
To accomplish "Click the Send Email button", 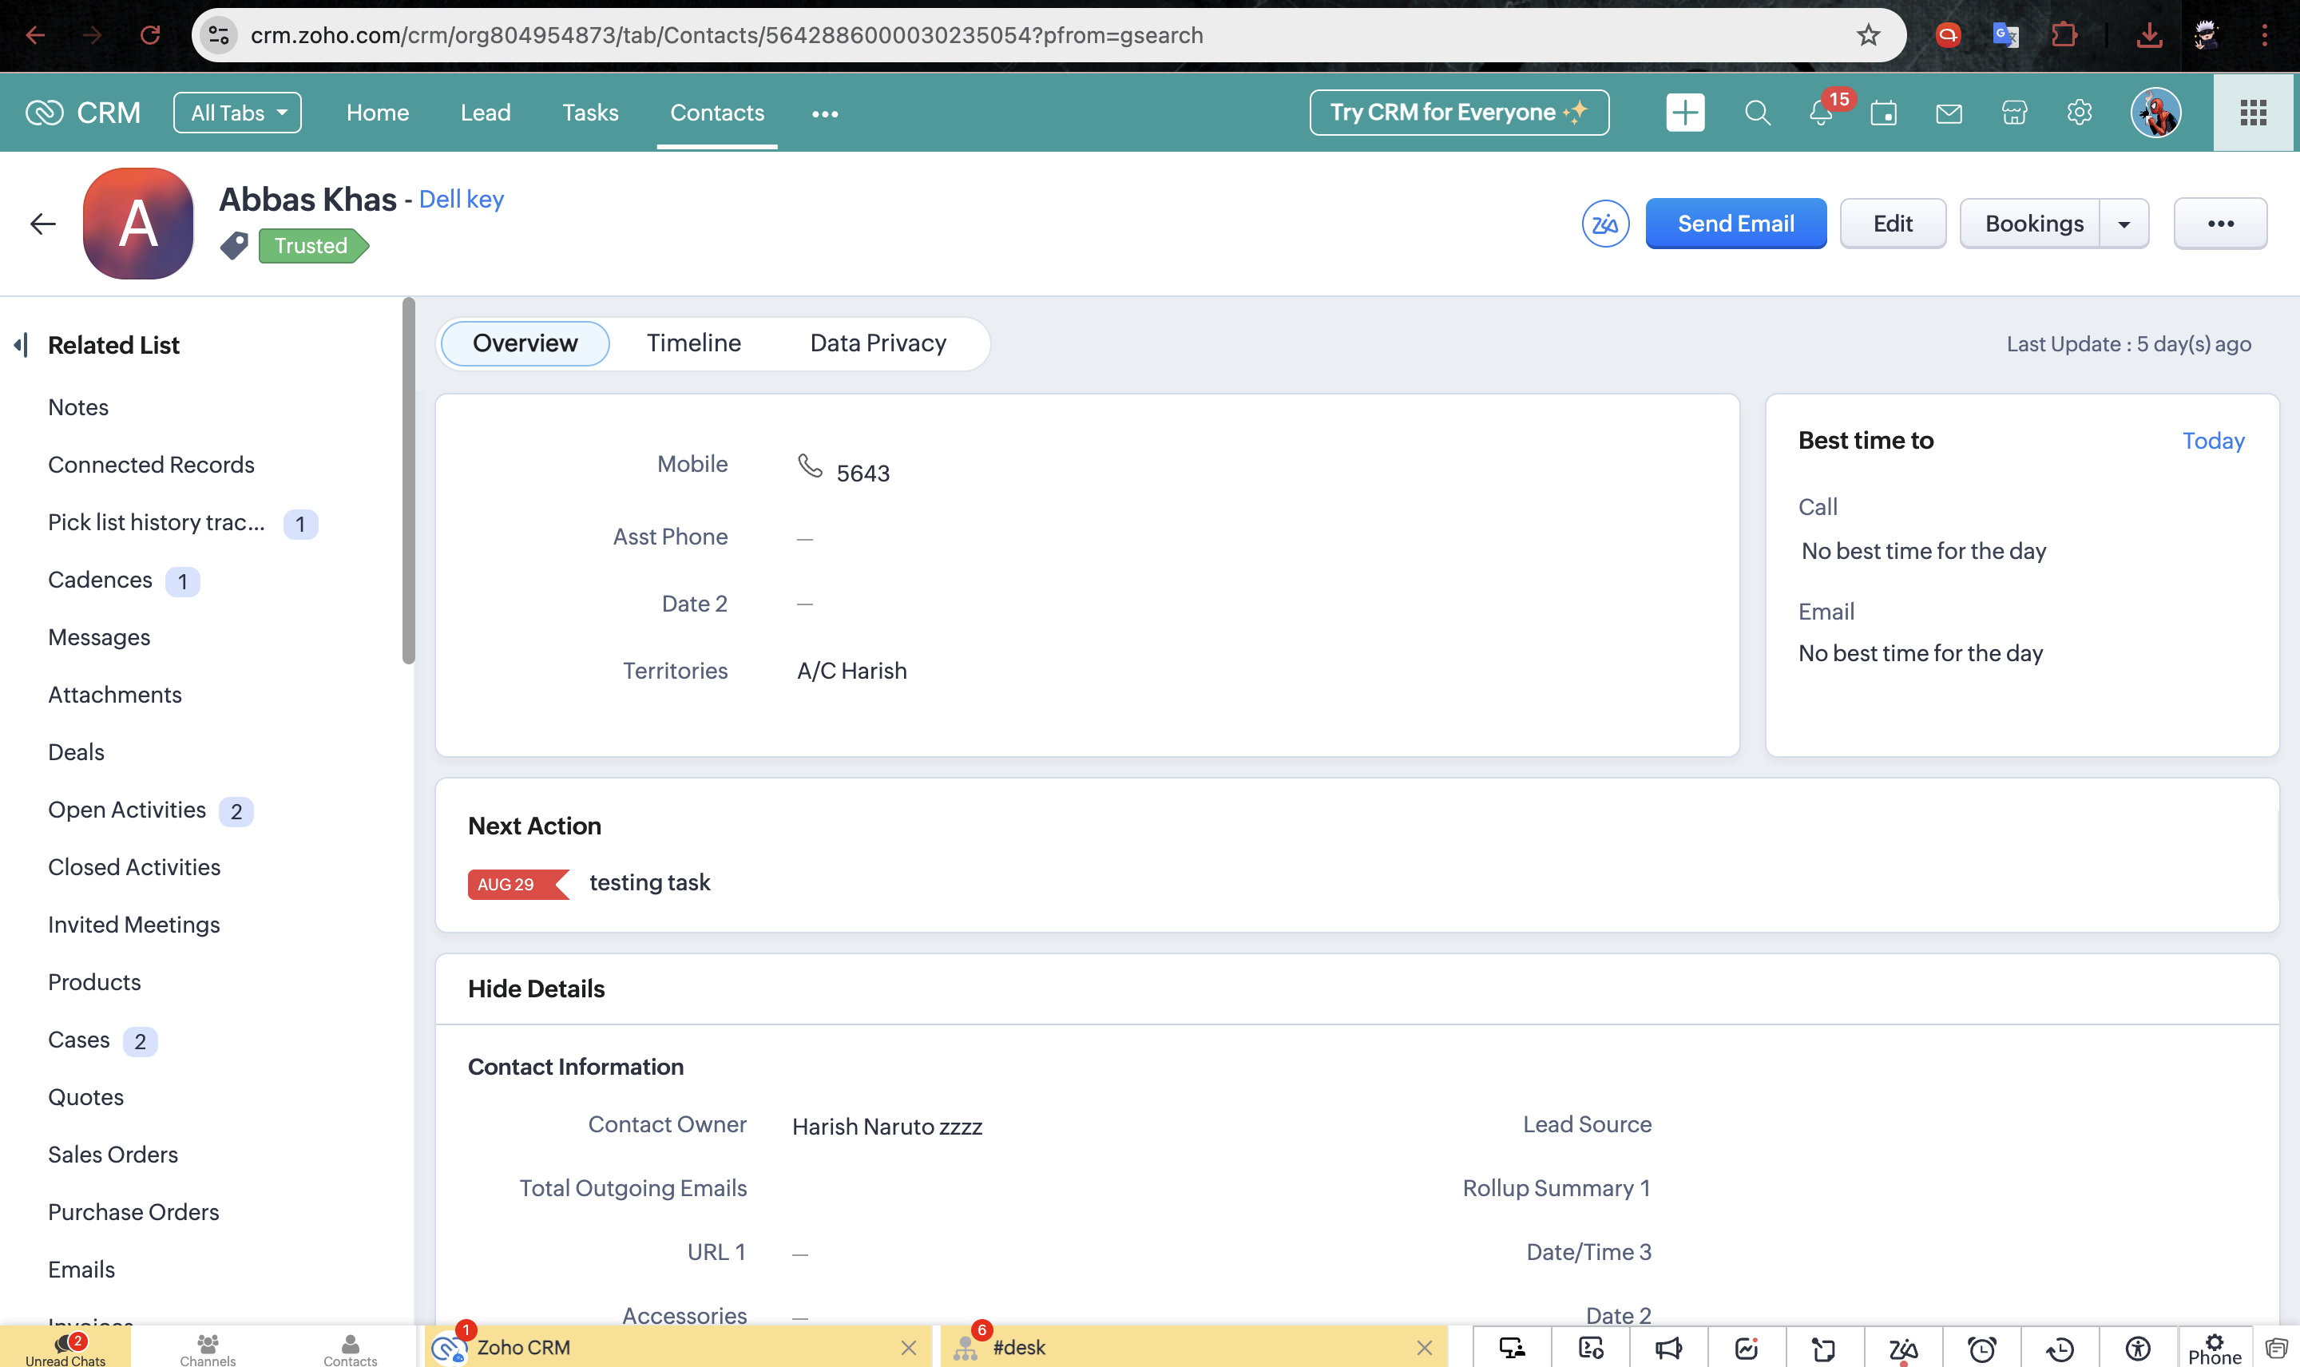I will [x=1735, y=224].
